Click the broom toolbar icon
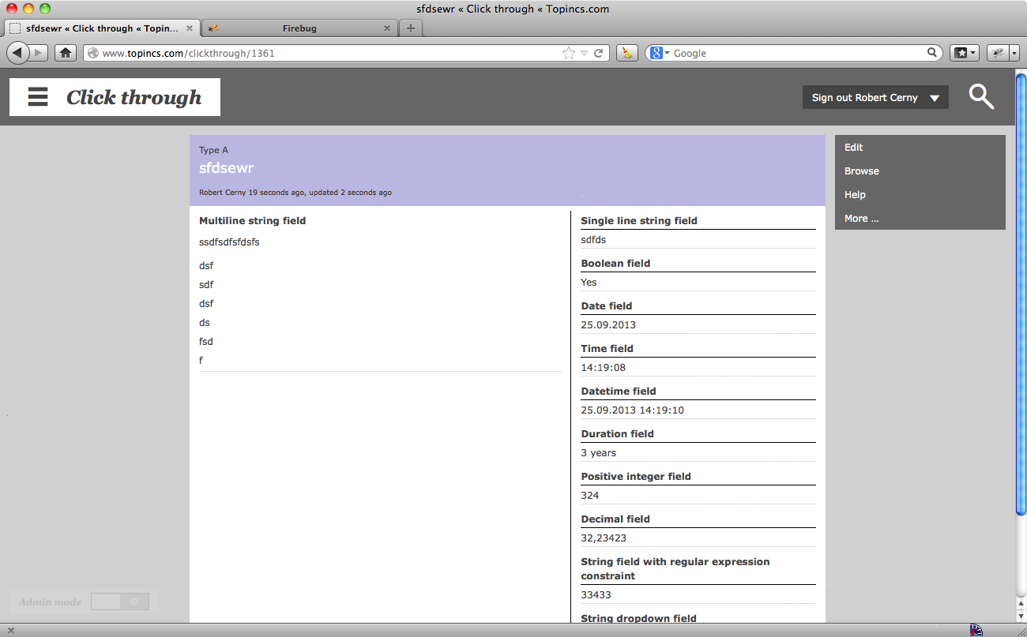Screen dimensions: 1027x637 (x=626, y=53)
